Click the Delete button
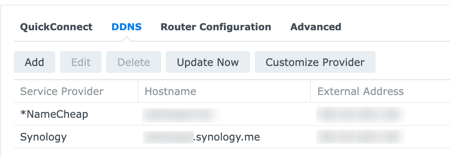The image size is (450, 157). [134, 62]
